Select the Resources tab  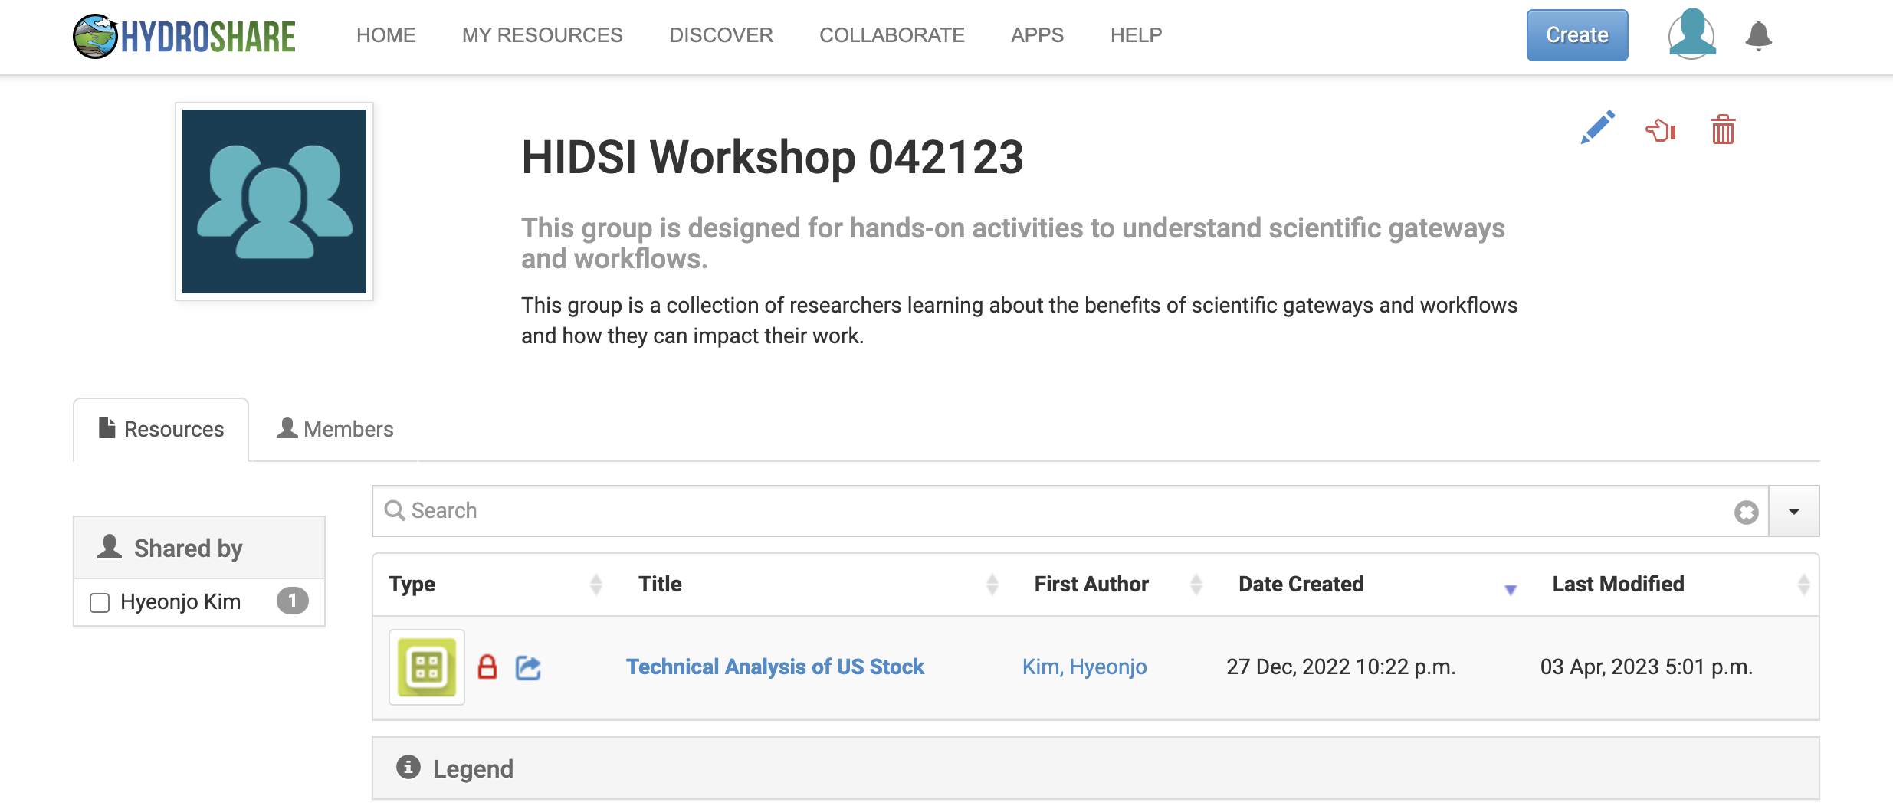point(161,429)
